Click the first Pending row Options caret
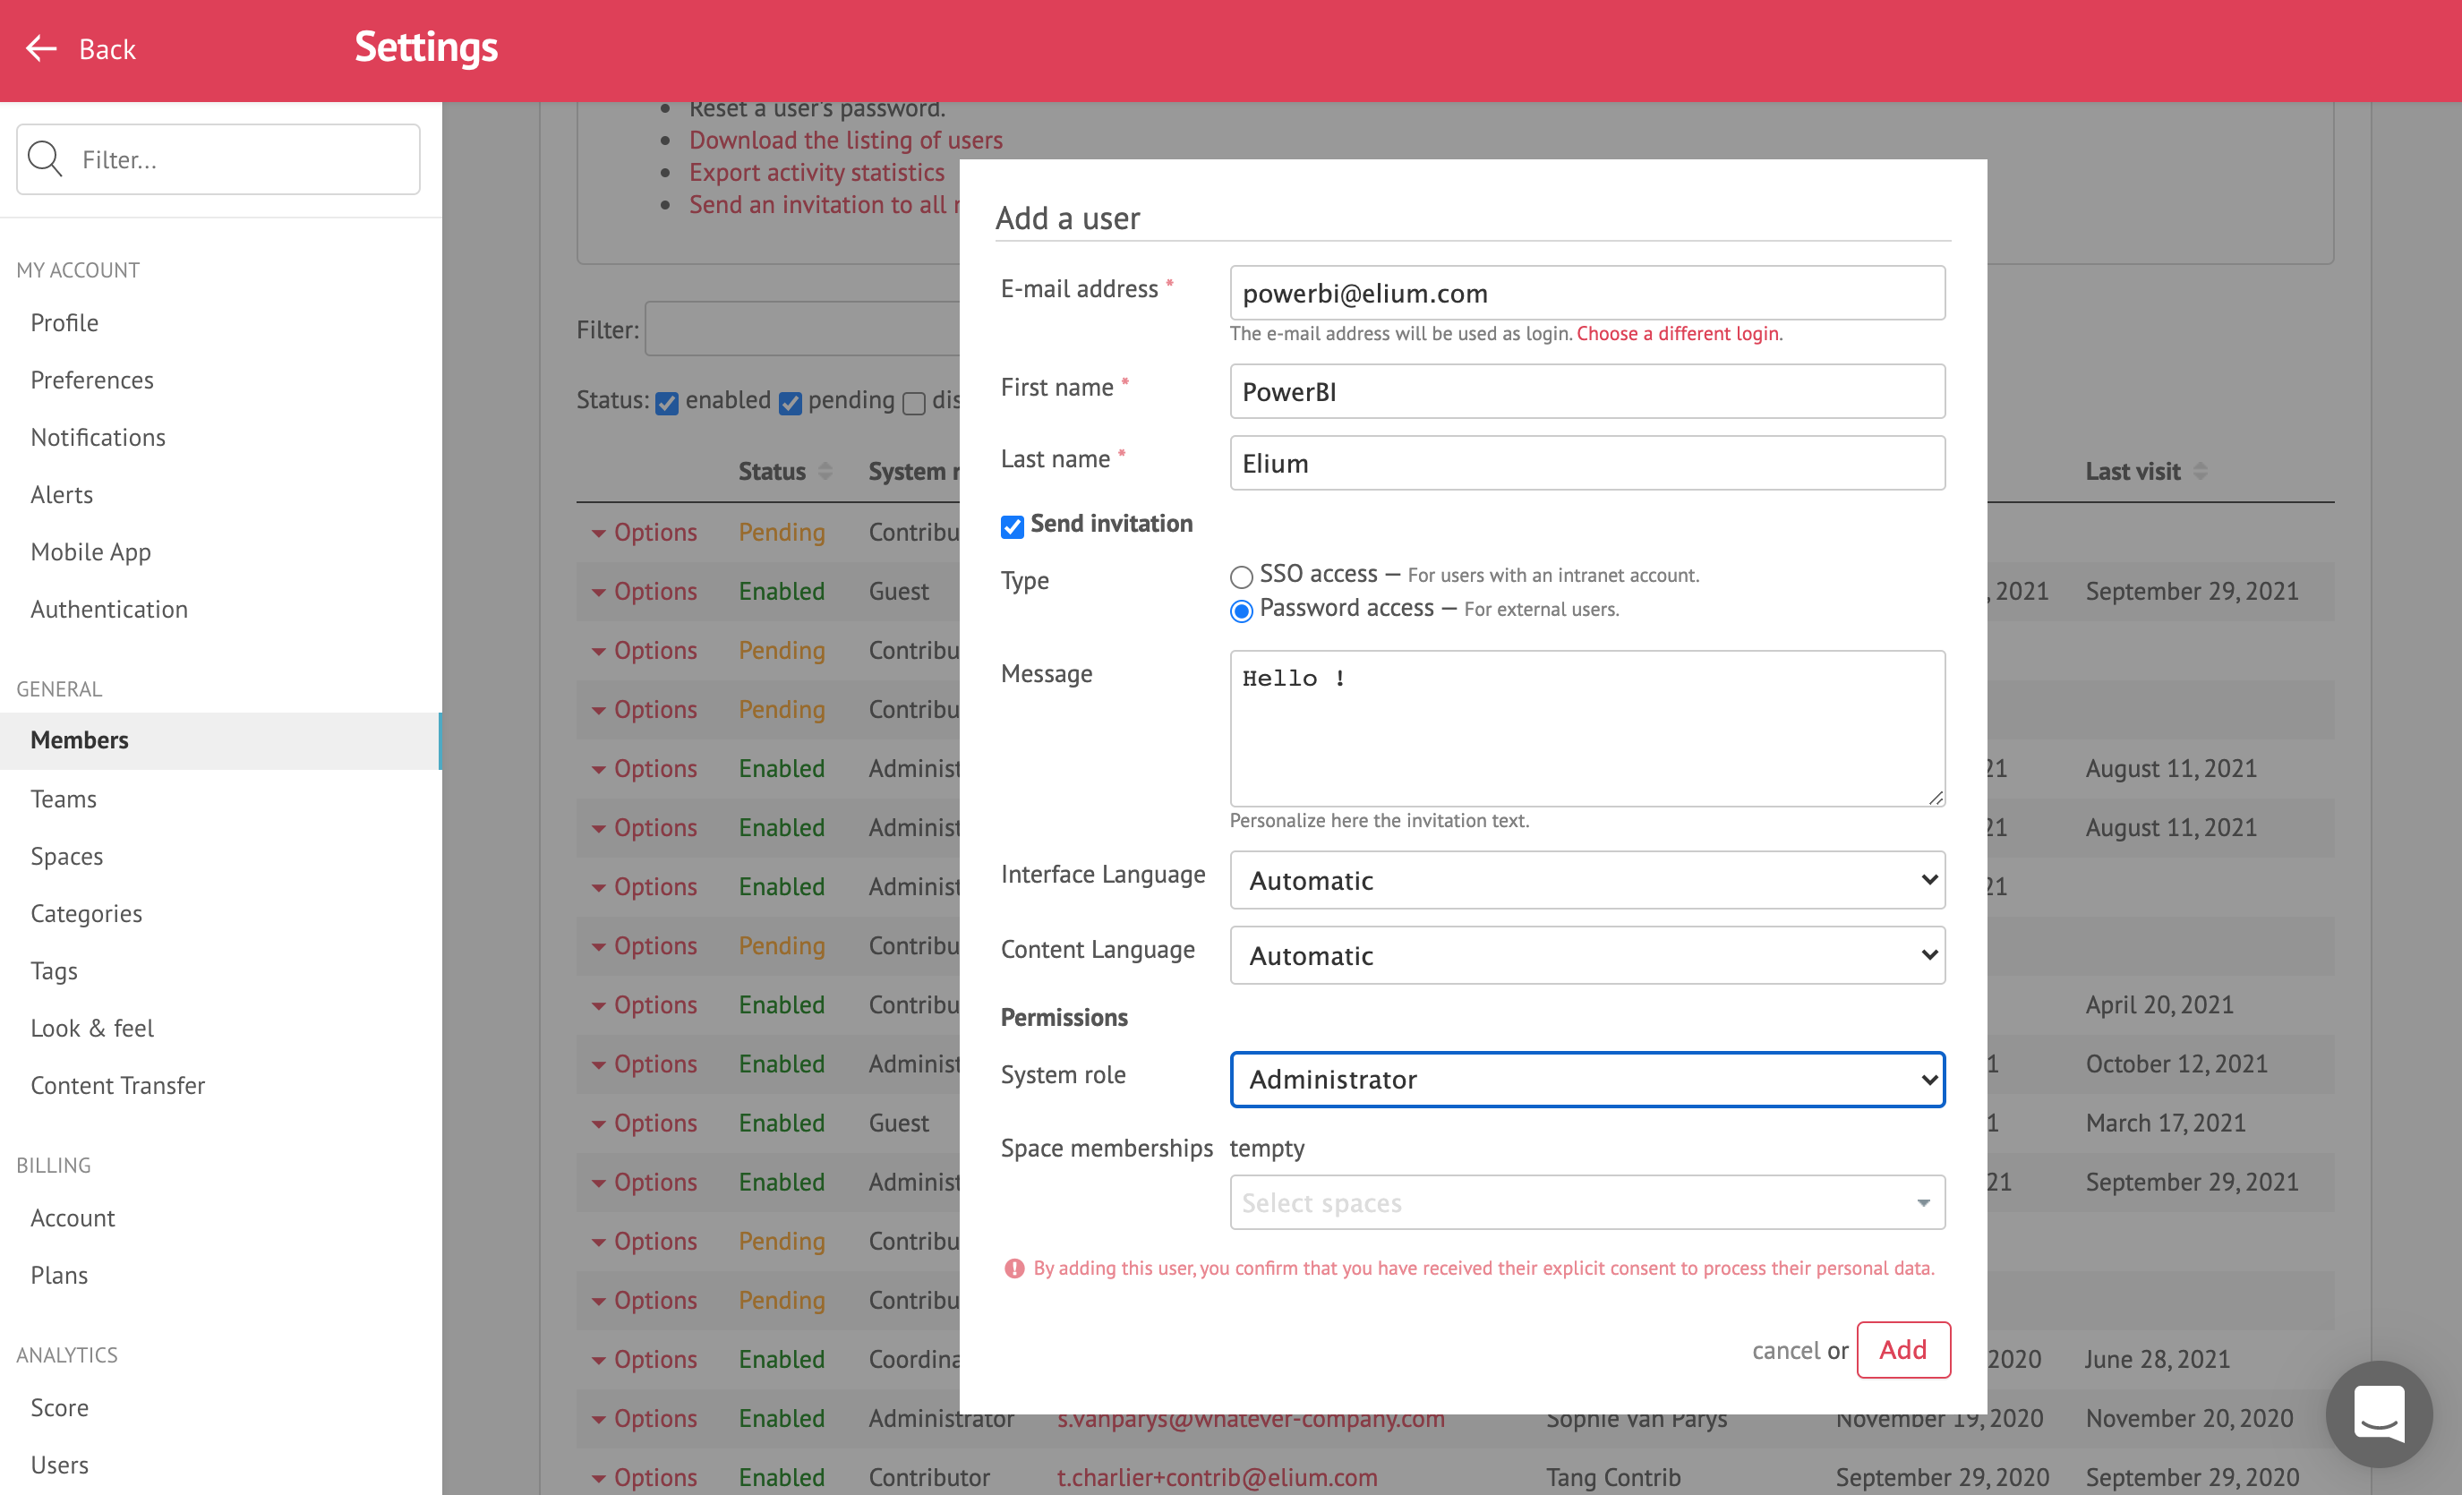Screen dimensions: 2462x1495 599,533
